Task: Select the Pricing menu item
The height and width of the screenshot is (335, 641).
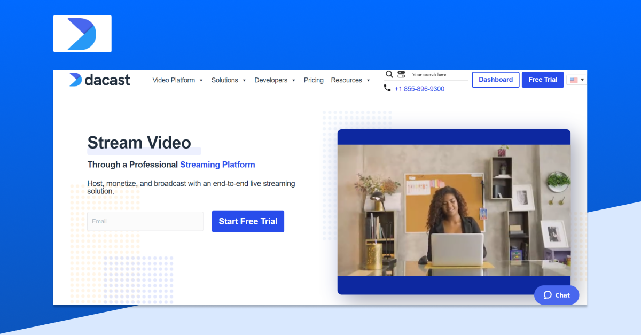Action: point(314,80)
